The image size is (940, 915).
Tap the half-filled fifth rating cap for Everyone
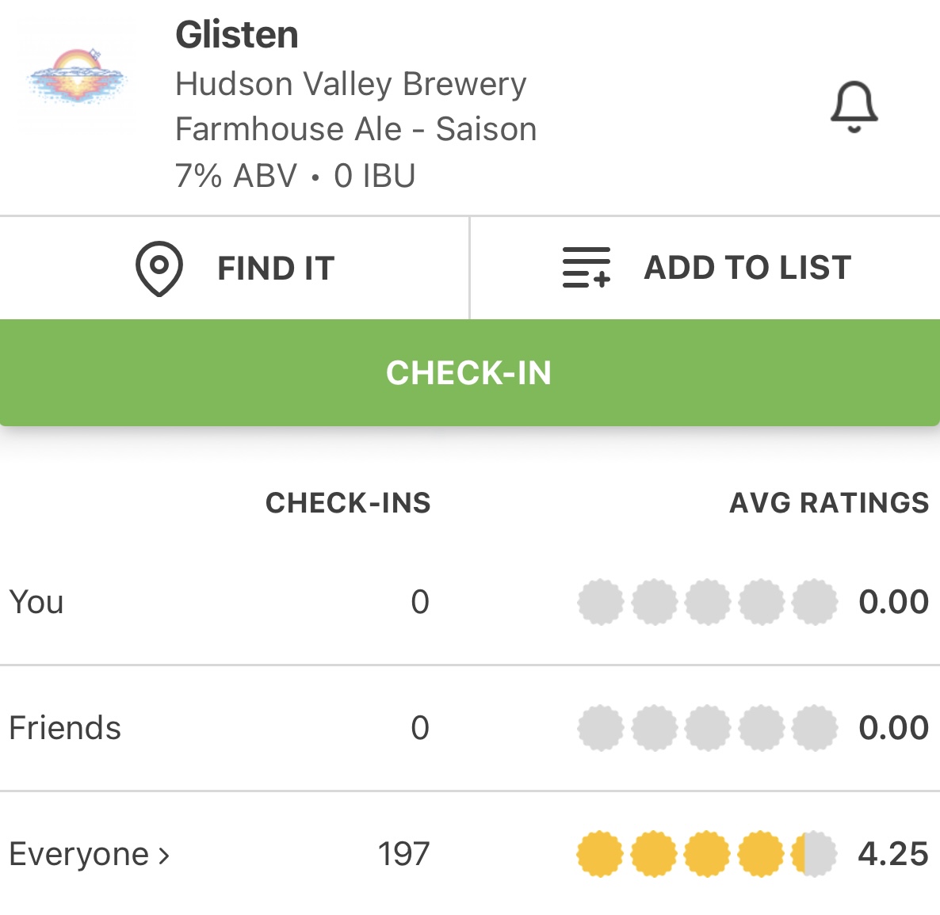point(814,854)
